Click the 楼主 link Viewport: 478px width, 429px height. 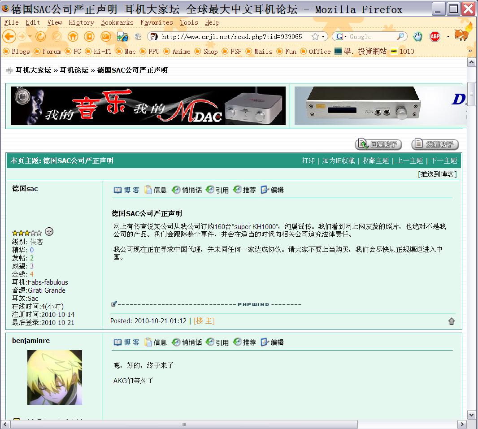pyautogui.click(x=204, y=321)
